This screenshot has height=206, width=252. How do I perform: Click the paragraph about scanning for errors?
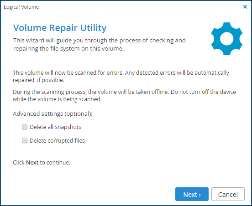click(x=121, y=76)
